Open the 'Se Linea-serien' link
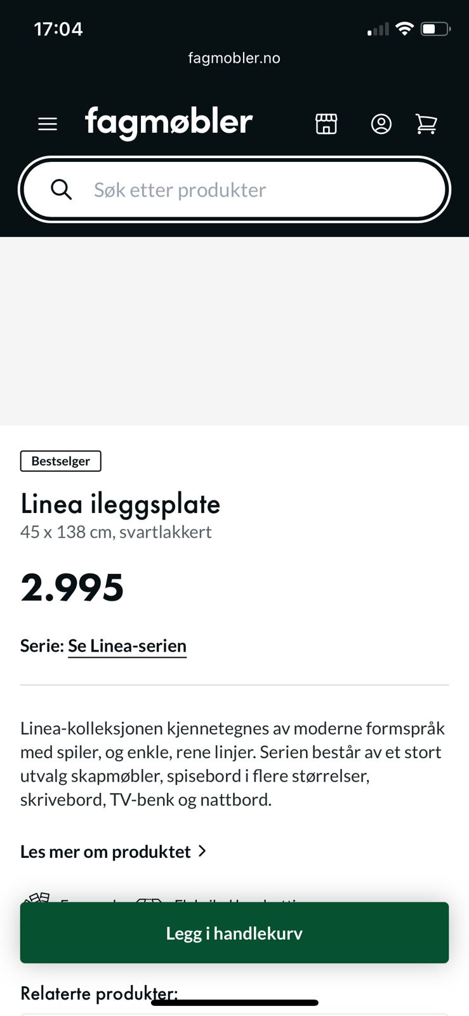 (x=127, y=646)
